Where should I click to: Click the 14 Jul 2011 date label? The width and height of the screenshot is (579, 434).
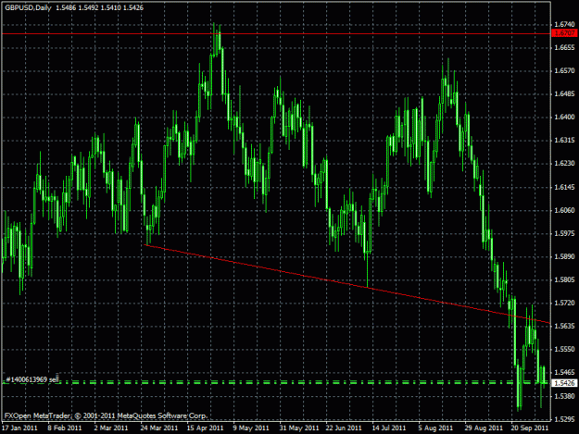click(x=389, y=428)
